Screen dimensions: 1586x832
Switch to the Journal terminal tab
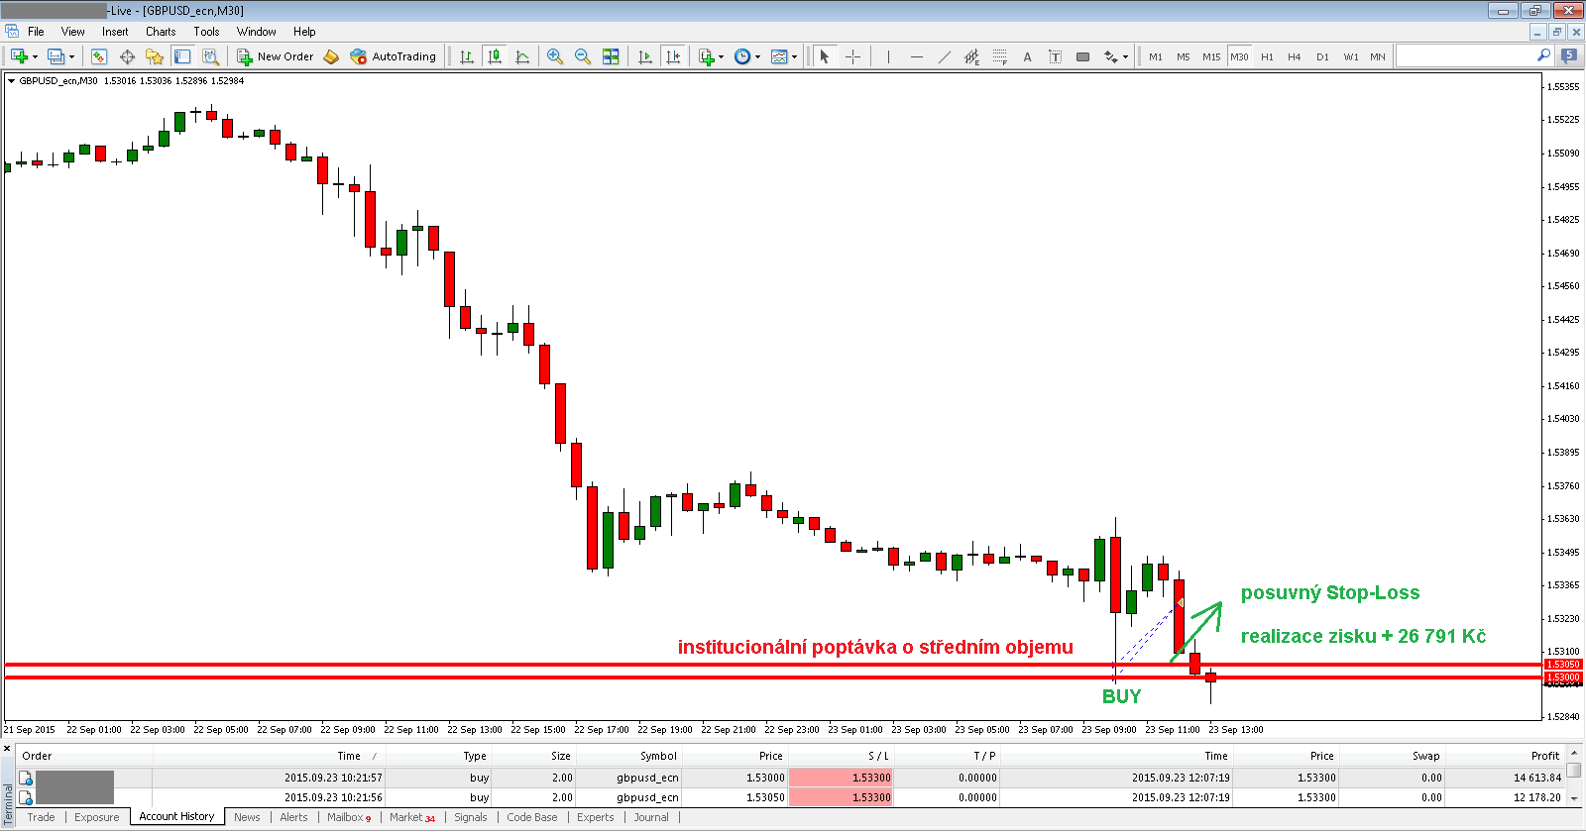(x=651, y=817)
